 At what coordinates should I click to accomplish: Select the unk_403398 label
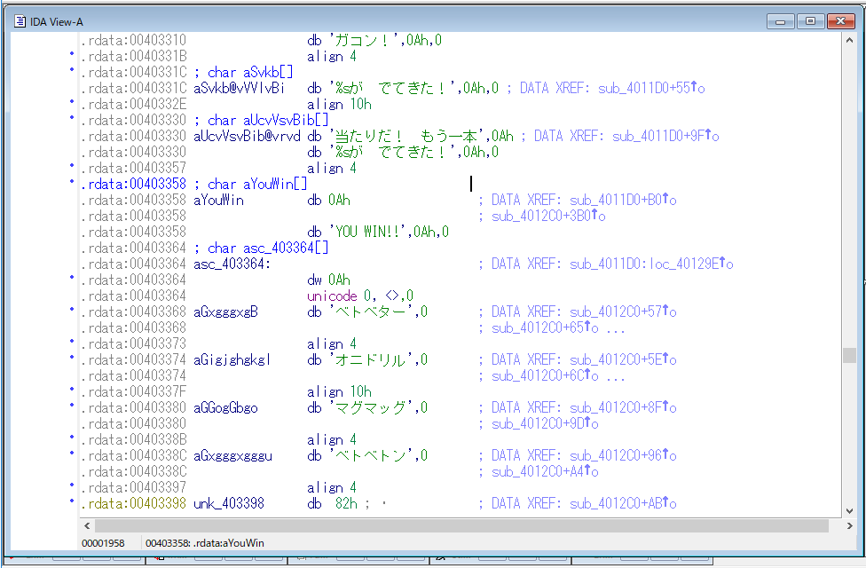[x=229, y=503]
